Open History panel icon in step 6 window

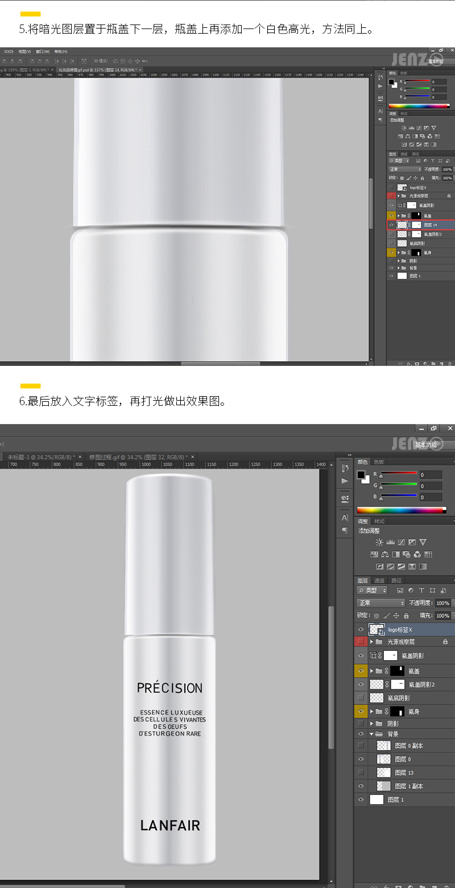(345, 469)
